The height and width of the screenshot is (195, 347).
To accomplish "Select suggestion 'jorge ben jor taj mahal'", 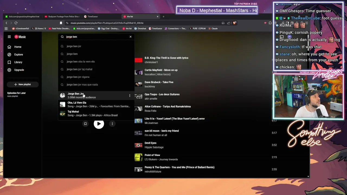I will click(96, 69).
